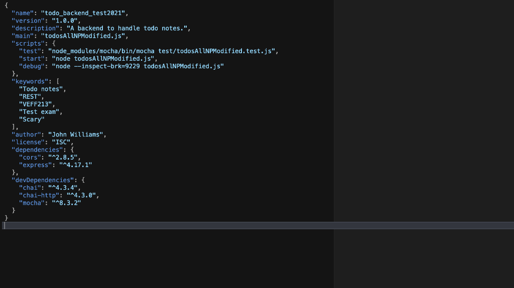The width and height of the screenshot is (514, 288).
Task: Select the "node --inspect-brk=9229" debug command
Action: pos(138,66)
